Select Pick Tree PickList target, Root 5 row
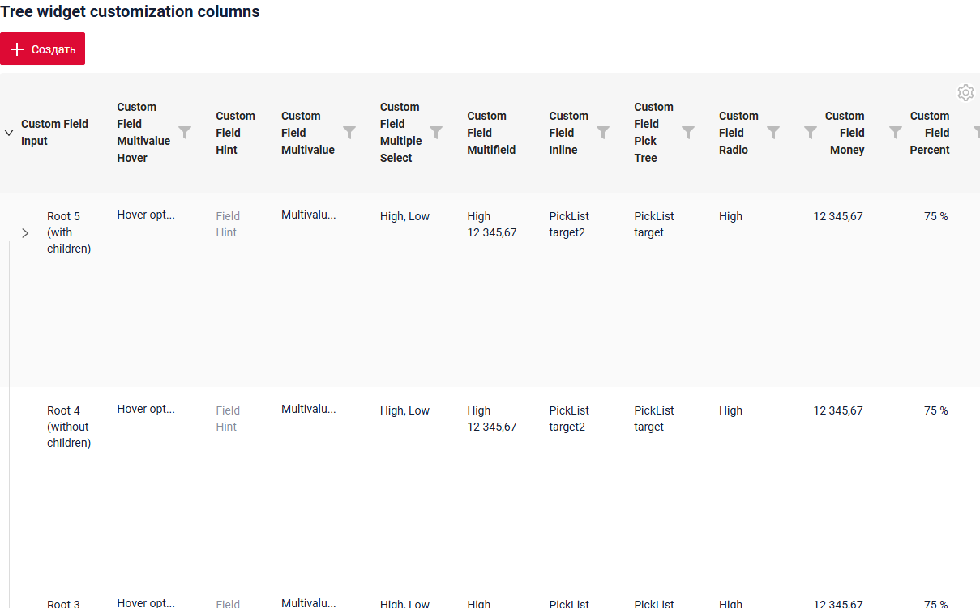This screenshot has width=980, height=608. [x=654, y=224]
